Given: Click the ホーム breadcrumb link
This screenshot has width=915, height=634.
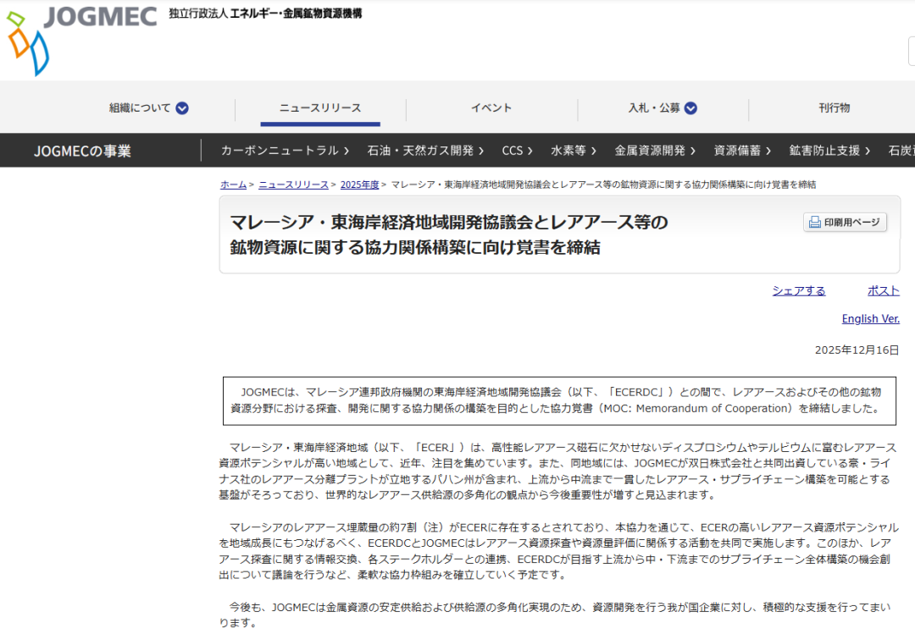Looking at the screenshot, I should (x=233, y=185).
